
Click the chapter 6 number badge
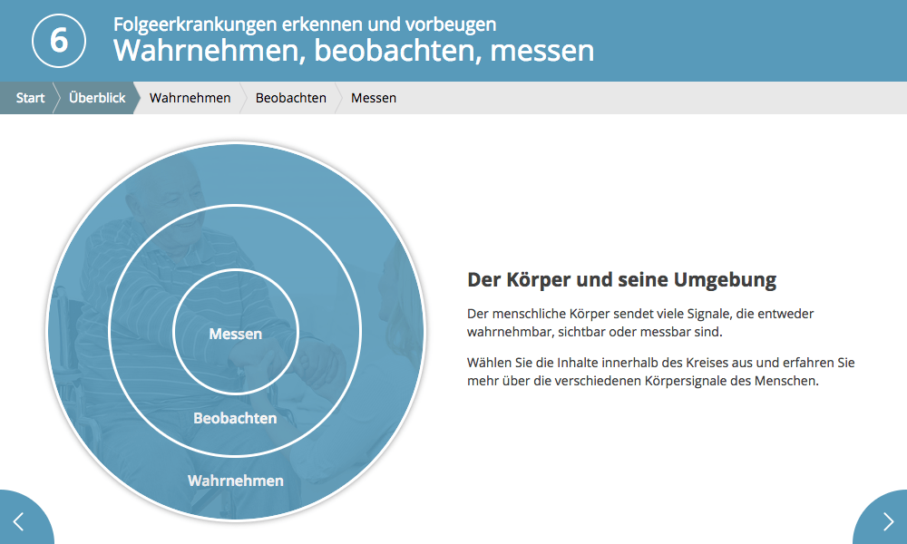[59, 41]
